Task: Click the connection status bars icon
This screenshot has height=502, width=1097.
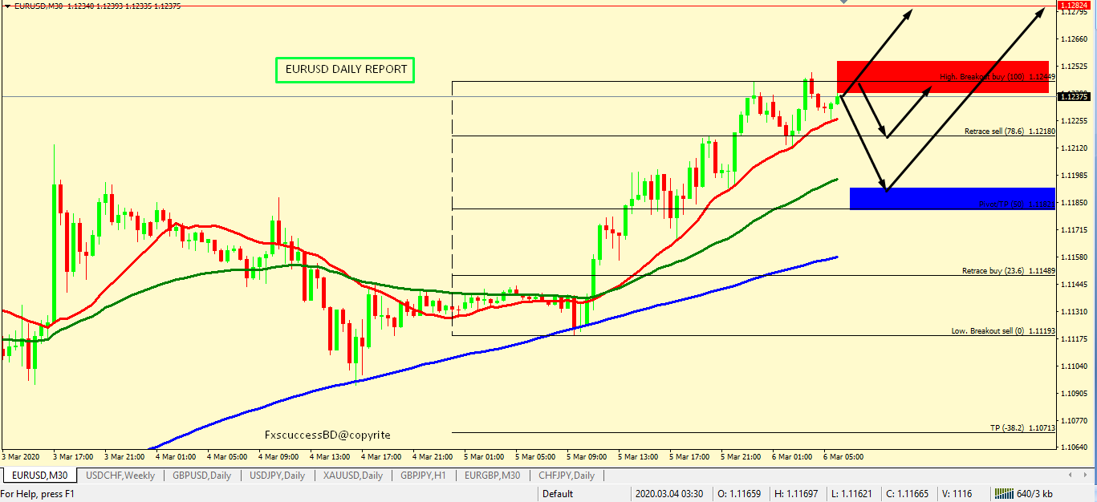Action: point(1003,494)
